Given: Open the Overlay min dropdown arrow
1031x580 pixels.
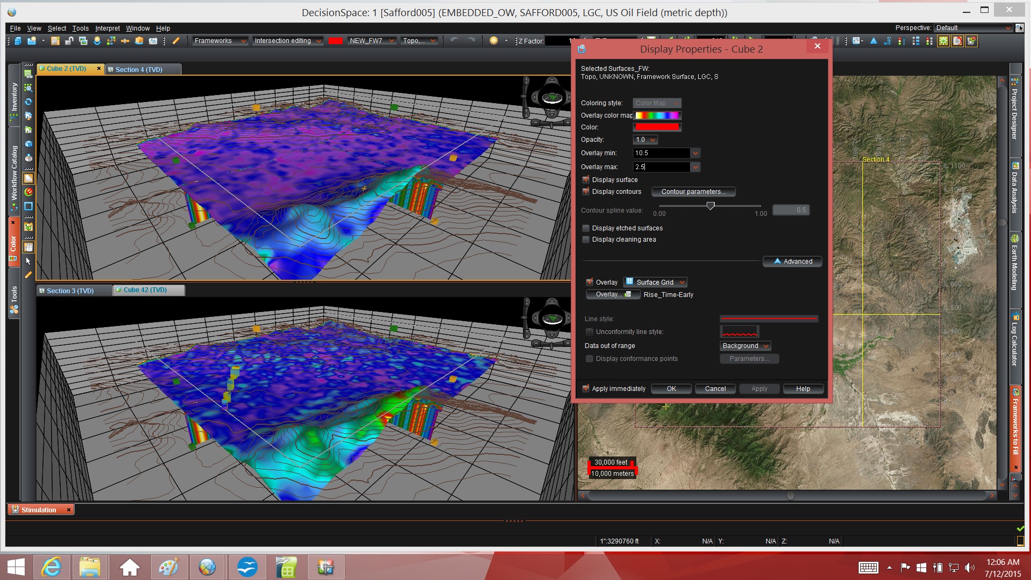Looking at the screenshot, I should 695,153.
